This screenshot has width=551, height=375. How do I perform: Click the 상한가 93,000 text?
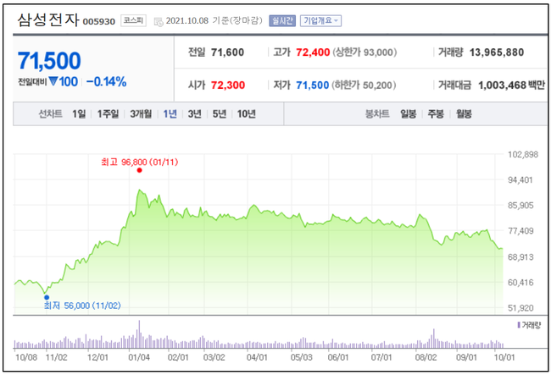coord(365,52)
